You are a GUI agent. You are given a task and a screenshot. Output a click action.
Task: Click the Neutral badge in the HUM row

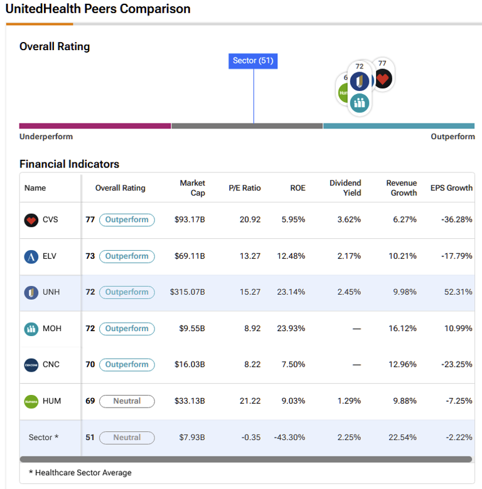[x=127, y=401]
